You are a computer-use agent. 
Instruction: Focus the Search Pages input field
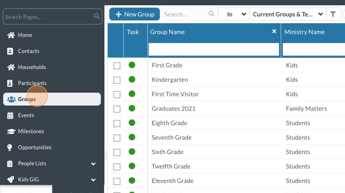(48, 17)
